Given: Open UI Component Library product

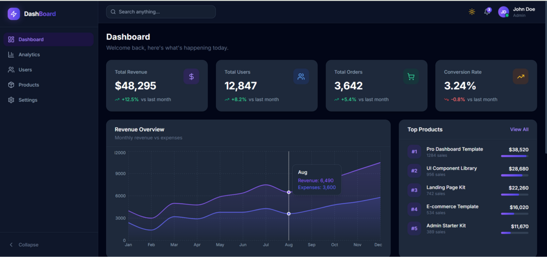Looking at the screenshot, I should point(451,168).
